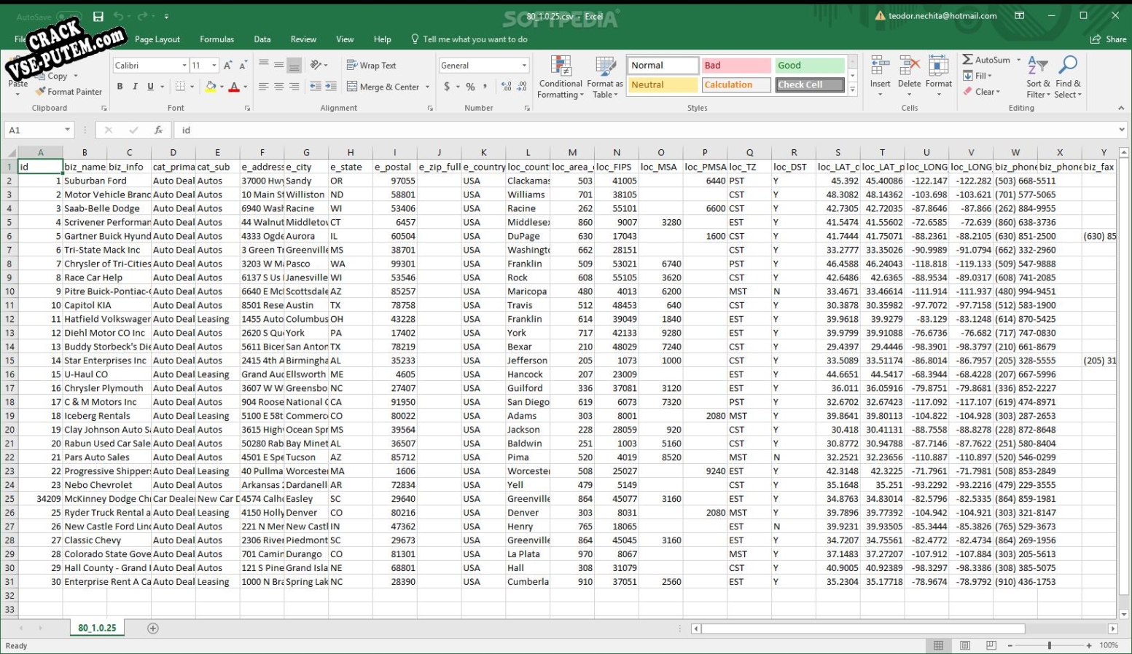
Task: Expand the formula bar
Action: [1122, 130]
